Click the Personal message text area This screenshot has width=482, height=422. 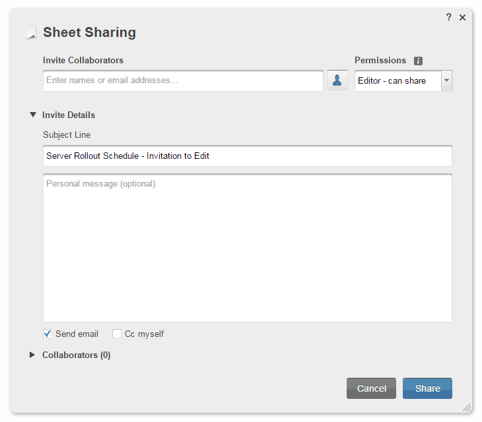tap(247, 247)
